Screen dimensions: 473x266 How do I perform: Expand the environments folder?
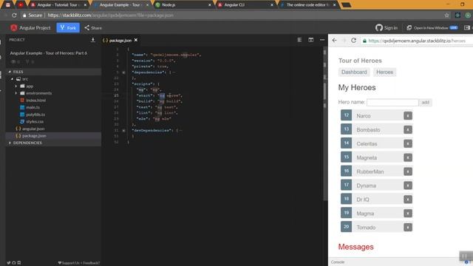click(16, 93)
